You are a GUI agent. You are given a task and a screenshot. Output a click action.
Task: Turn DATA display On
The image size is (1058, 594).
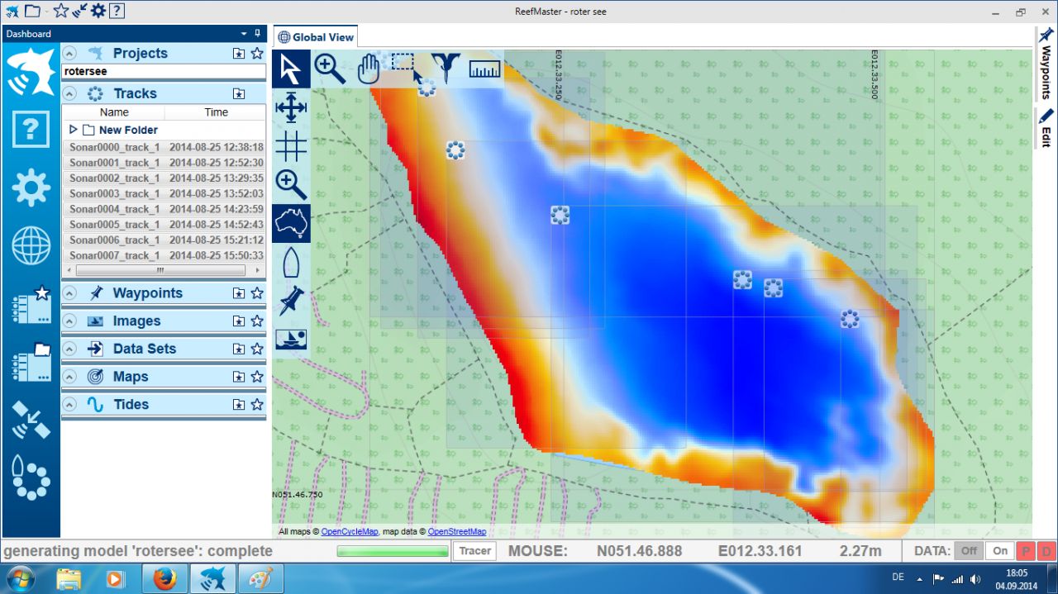1000,551
